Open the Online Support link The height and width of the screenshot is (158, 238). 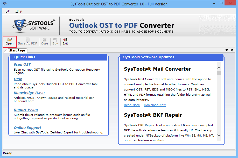pos(27,128)
